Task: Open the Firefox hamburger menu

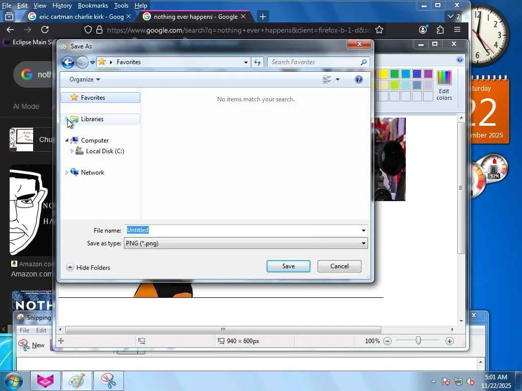Action: 457,30
